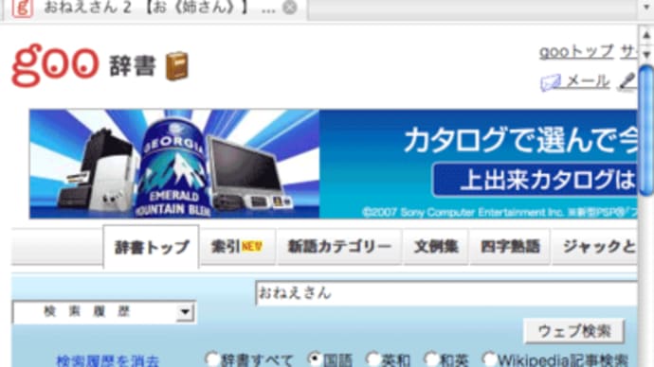Click the ウェブ検索 button
Viewport: 654px width, 367px height.
(574, 331)
